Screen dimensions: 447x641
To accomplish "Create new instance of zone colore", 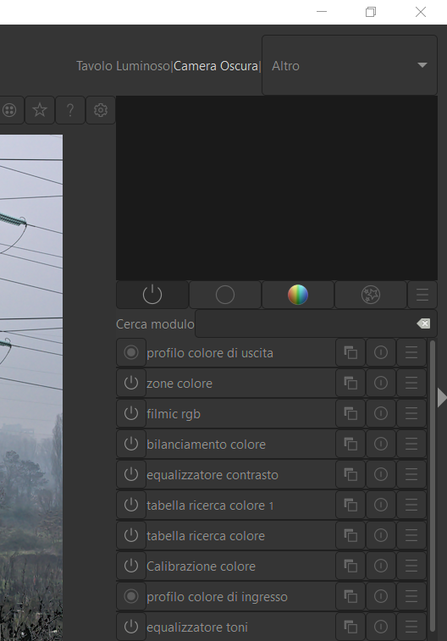I will click(350, 383).
